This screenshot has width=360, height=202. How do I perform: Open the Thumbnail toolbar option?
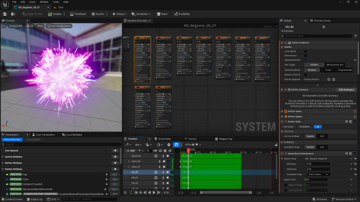78,14
